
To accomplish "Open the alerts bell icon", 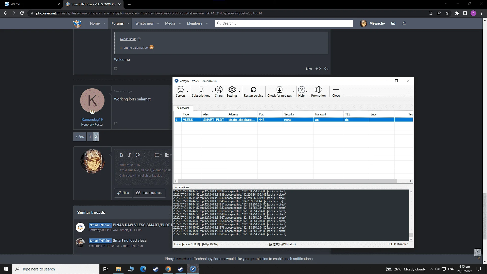I will (404, 23).
